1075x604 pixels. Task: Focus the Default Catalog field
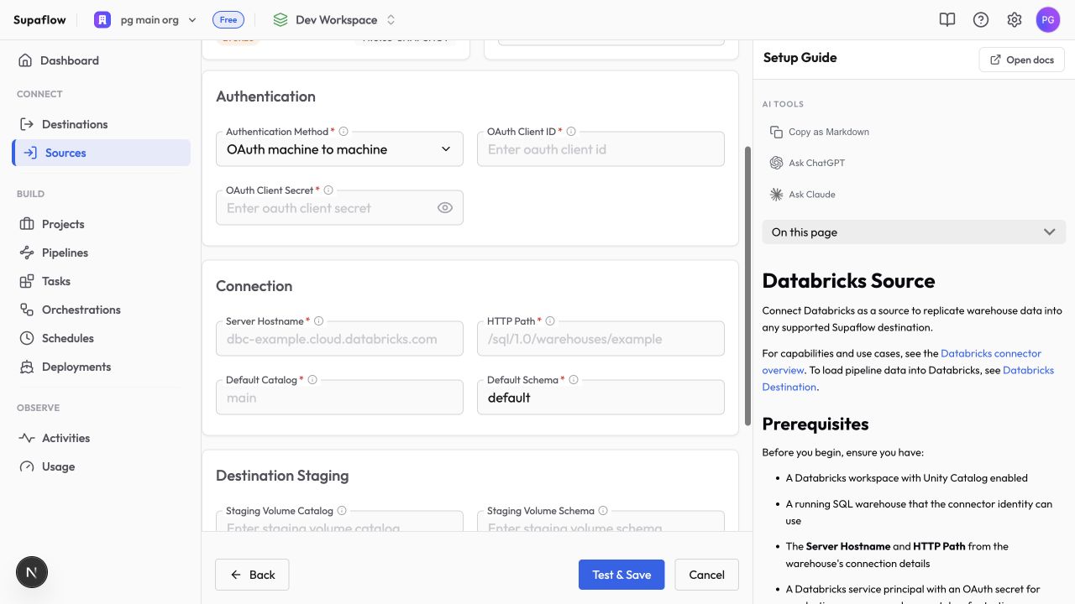pos(339,398)
